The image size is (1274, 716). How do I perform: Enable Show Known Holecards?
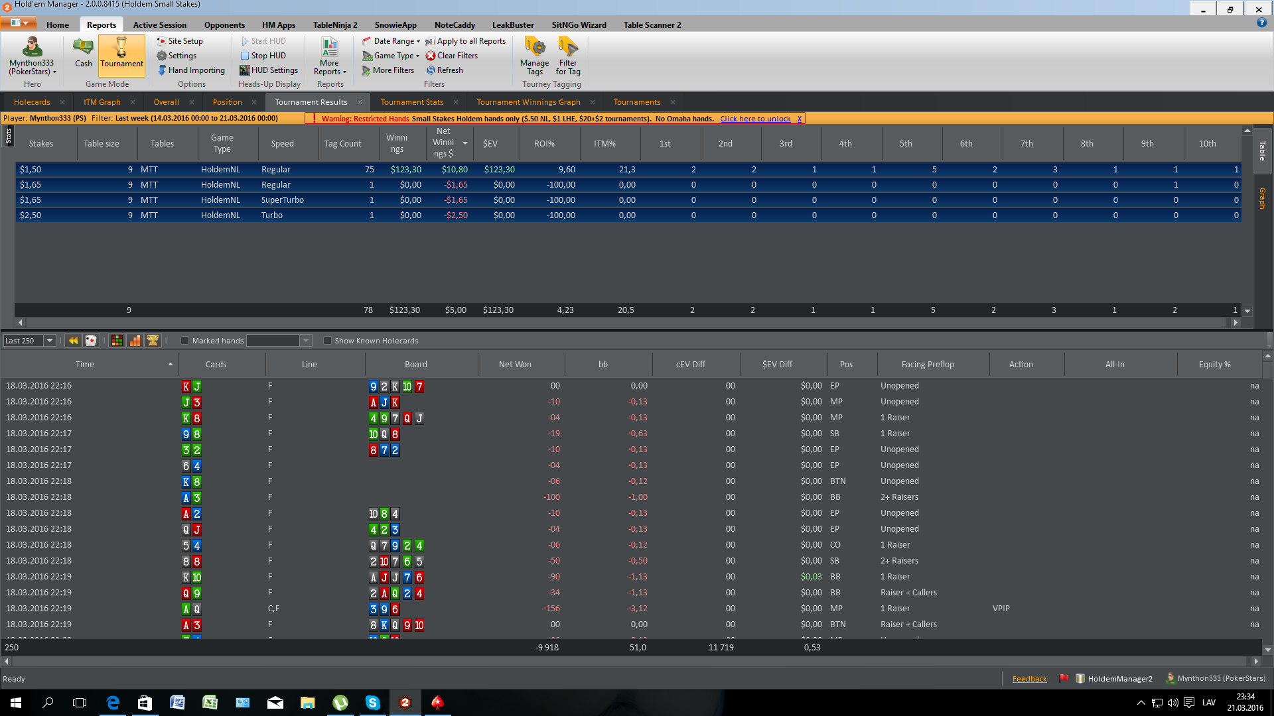(x=327, y=341)
